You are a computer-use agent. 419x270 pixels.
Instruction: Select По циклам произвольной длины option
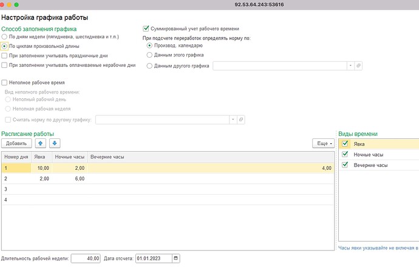[4, 46]
